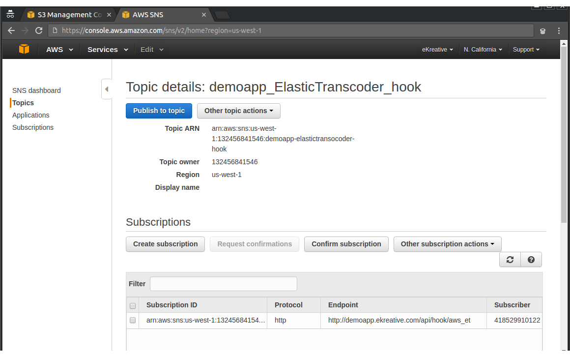Open the Services menu
The image size is (570, 357).
107,50
